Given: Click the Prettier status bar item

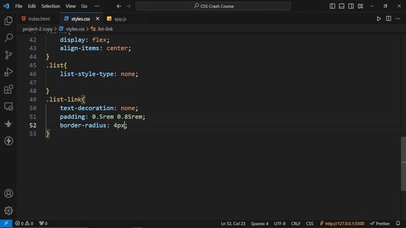Looking at the screenshot, I should pyautogui.click(x=380, y=224).
